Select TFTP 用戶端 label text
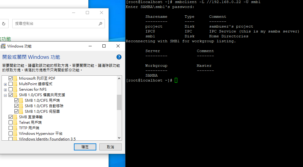Image resolution: width=303 pixels, height=167 pixels. coord(29,128)
